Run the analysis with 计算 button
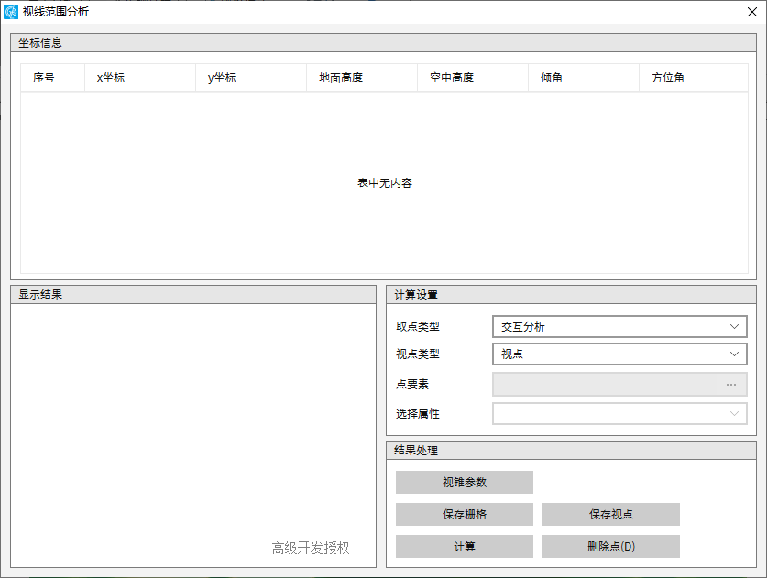This screenshot has width=767, height=578. pyautogui.click(x=464, y=547)
